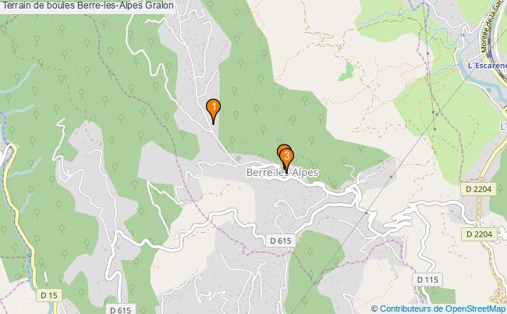Click the orange map marker numbered 3
Screen dimensions: 507x314
tap(286, 159)
